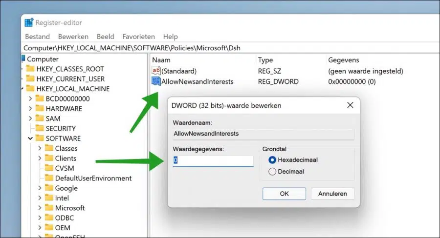Click the registry path address bar
The image size is (440, 238).
pyautogui.click(x=230, y=48)
